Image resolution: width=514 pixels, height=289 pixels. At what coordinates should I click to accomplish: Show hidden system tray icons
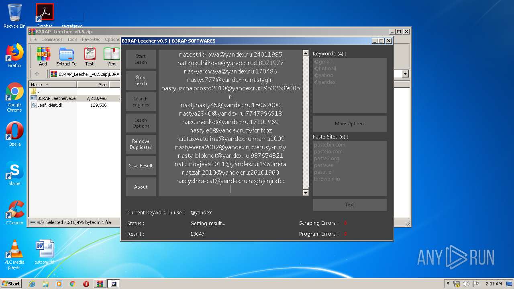click(448, 284)
